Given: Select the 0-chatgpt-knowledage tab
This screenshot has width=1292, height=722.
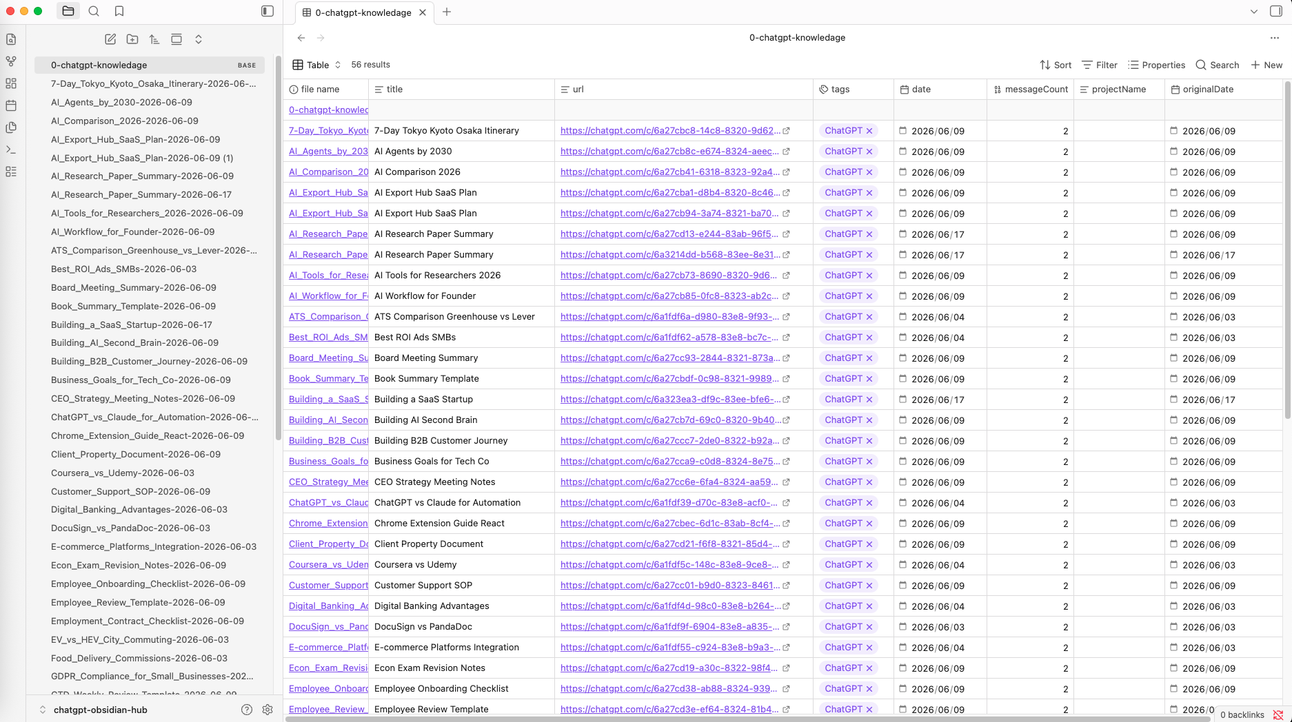Looking at the screenshot, I should click(x=365, y=12).
